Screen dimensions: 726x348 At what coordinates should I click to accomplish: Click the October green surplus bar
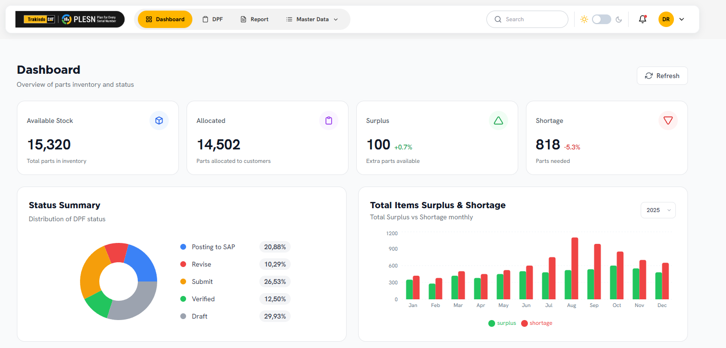(613, 282)
